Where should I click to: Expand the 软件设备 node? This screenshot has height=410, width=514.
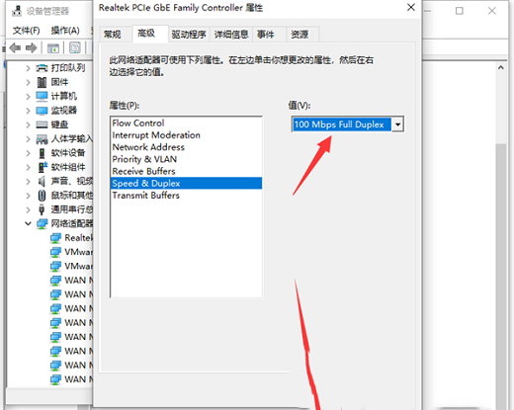28,153
